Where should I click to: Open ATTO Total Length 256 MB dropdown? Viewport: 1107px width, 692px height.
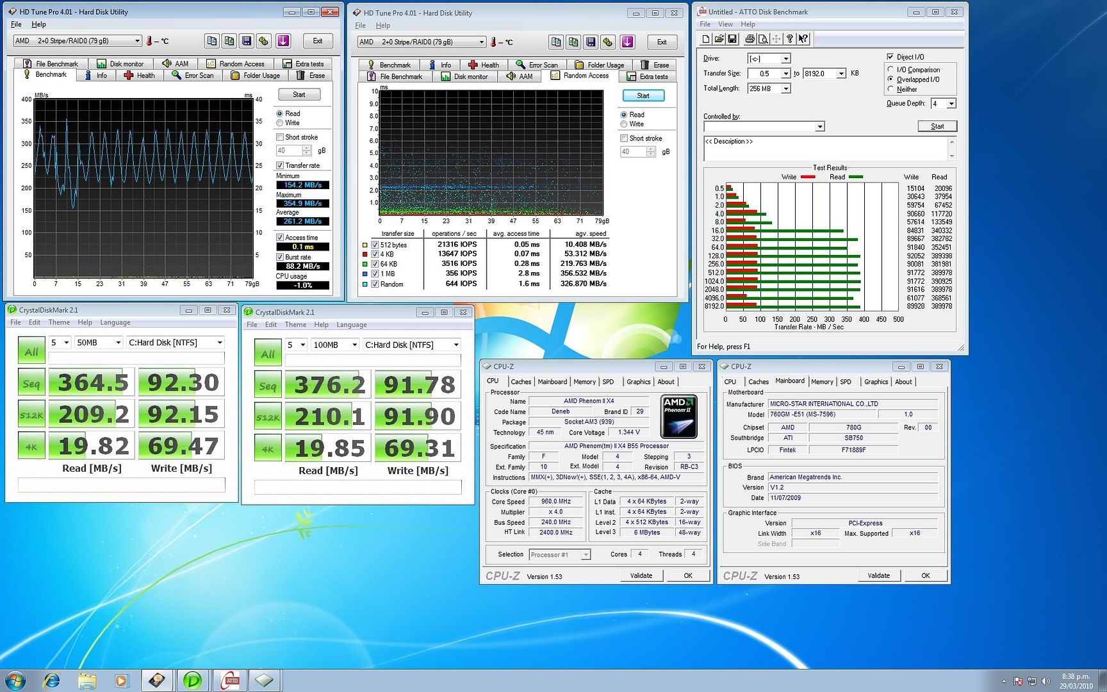click(786, 88)
